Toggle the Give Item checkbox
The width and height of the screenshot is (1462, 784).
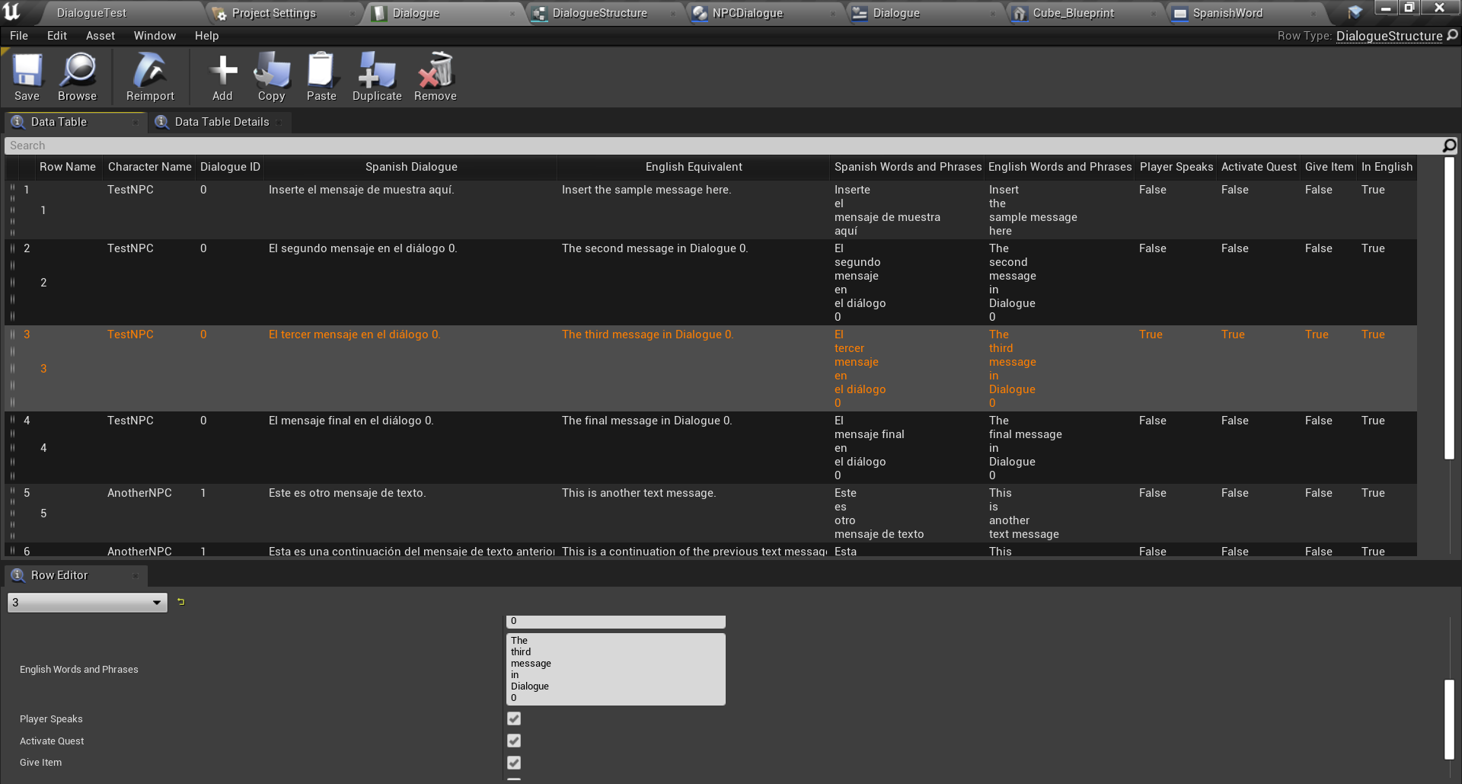pyautogui.click(x=514, y=763)
